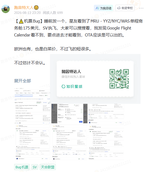Click the 阅读人数 699 reader count
The image size is (148, 172).
pos(53,13)
